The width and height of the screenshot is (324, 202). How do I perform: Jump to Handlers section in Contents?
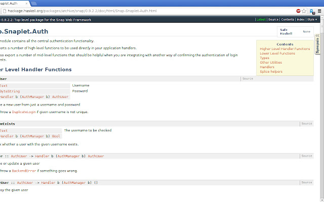(x=267, y=67)
